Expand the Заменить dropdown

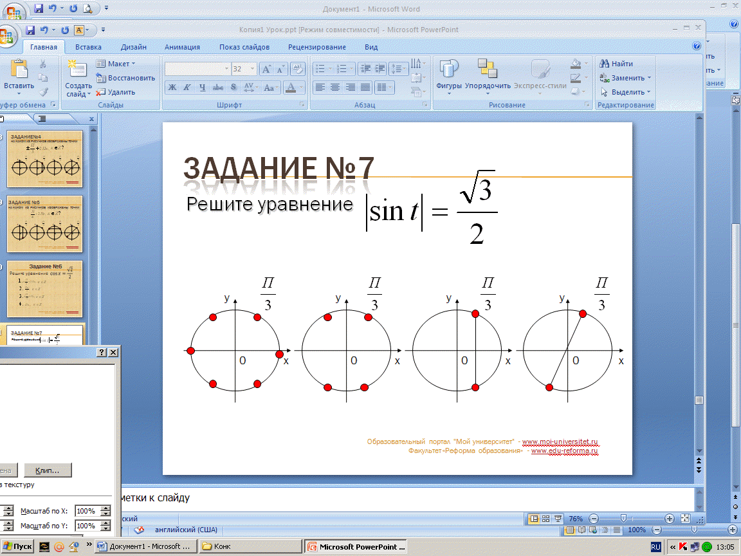pos(649,78)
